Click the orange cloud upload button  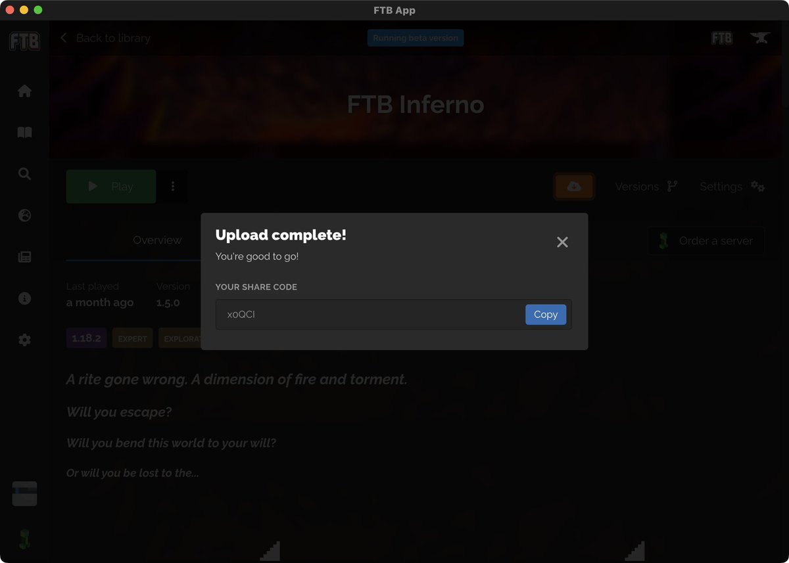click(574, 187)
